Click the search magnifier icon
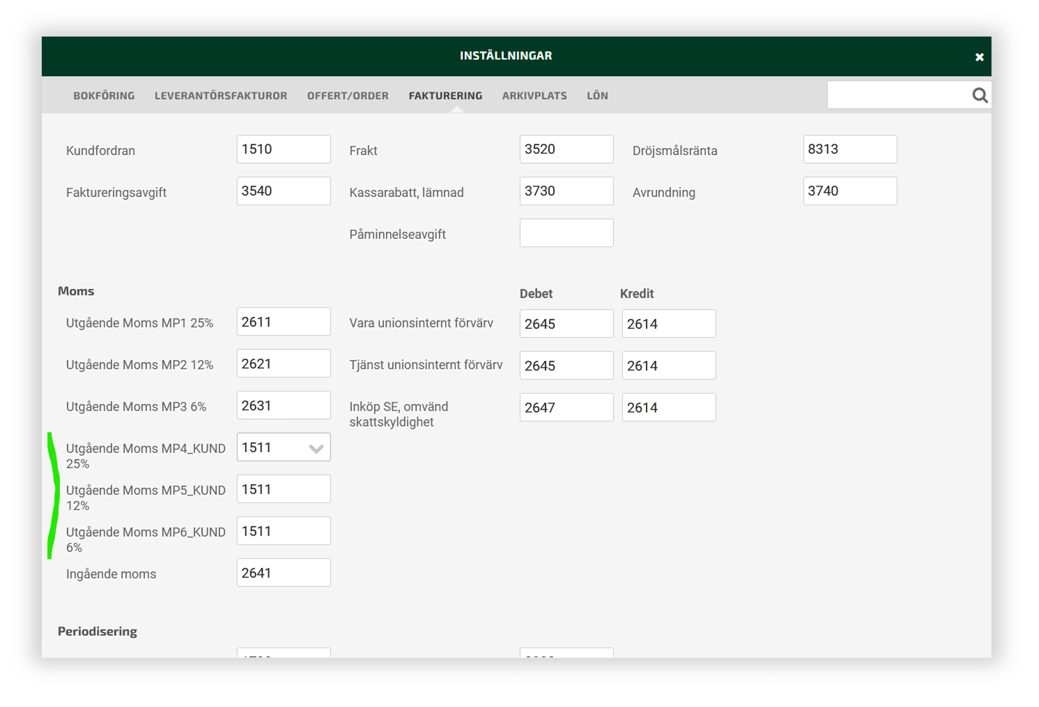1039x707 pixels. 979,96
